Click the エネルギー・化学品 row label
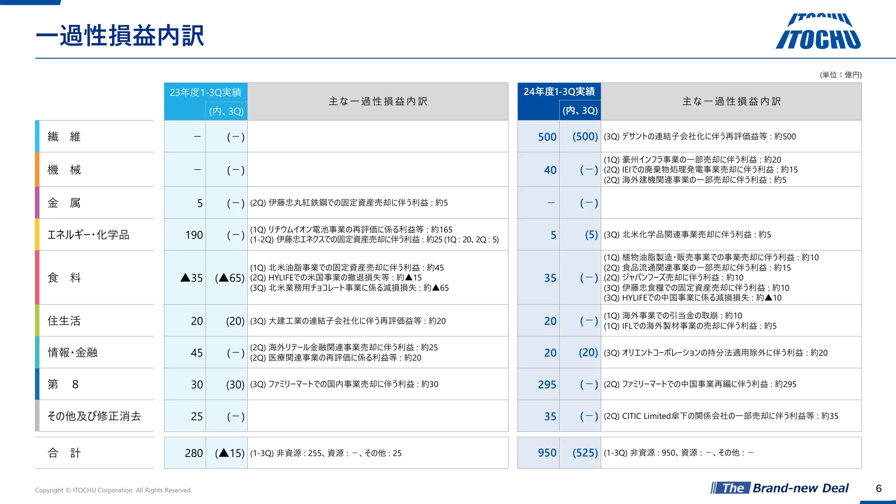This screenshot has width=896, height=504. (x=88, y=235)
